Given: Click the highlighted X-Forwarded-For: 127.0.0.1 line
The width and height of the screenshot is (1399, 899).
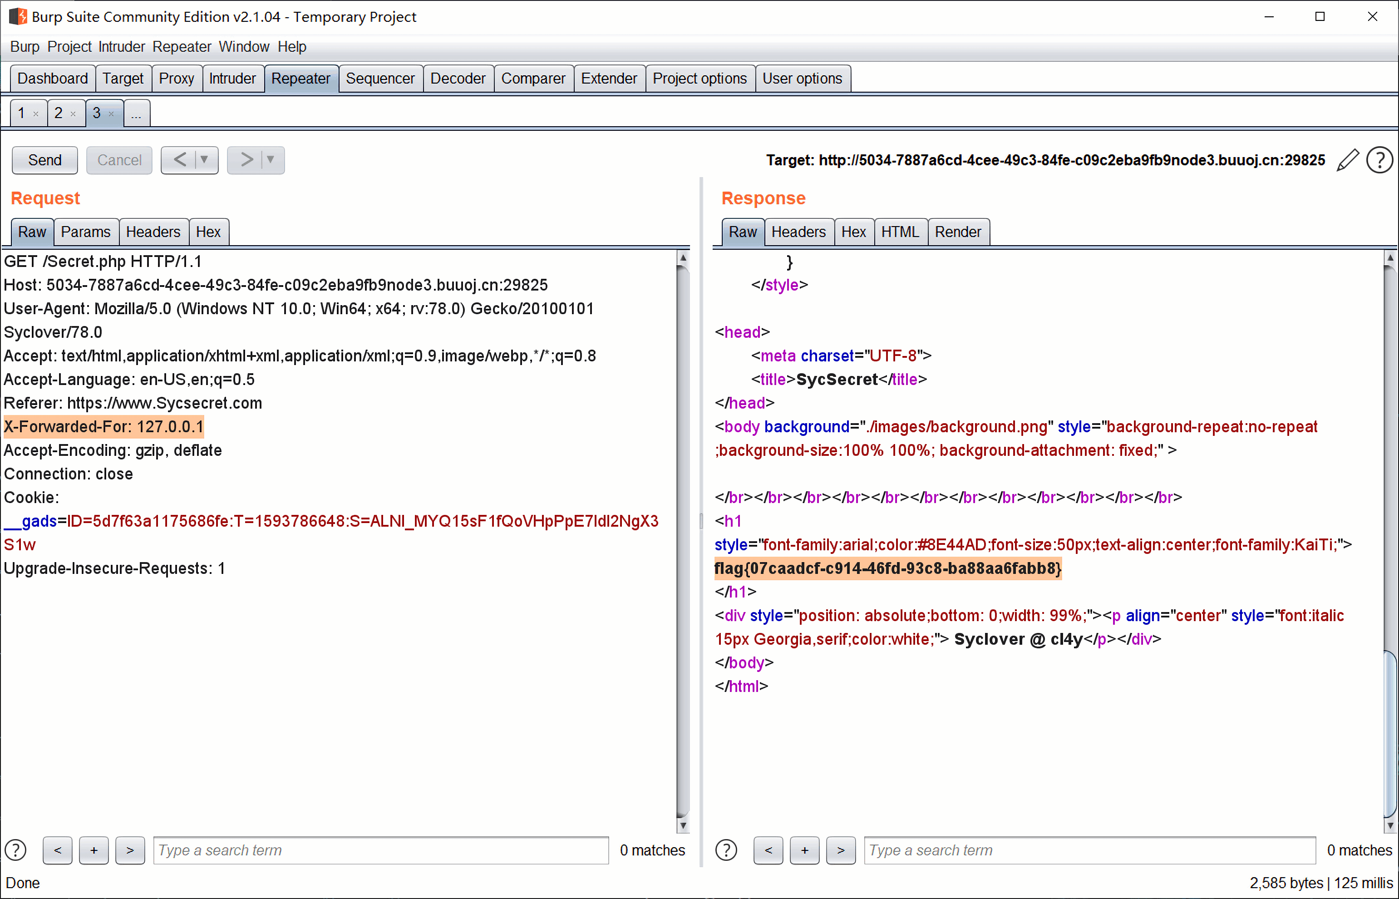Looking at the screenshot, I should click(104, 427).
